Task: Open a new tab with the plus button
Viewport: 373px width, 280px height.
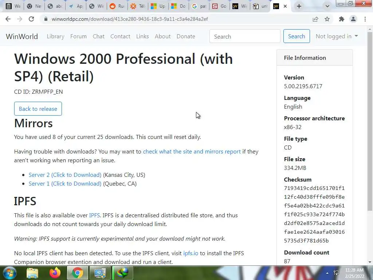Action: click(299, 6)
